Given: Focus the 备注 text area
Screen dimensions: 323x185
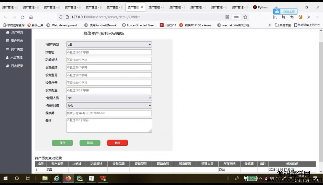Looking at the screenshot, I should 109,126.
